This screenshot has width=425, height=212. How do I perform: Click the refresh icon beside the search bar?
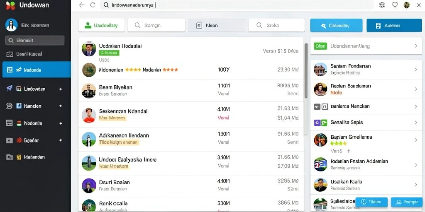93,5
